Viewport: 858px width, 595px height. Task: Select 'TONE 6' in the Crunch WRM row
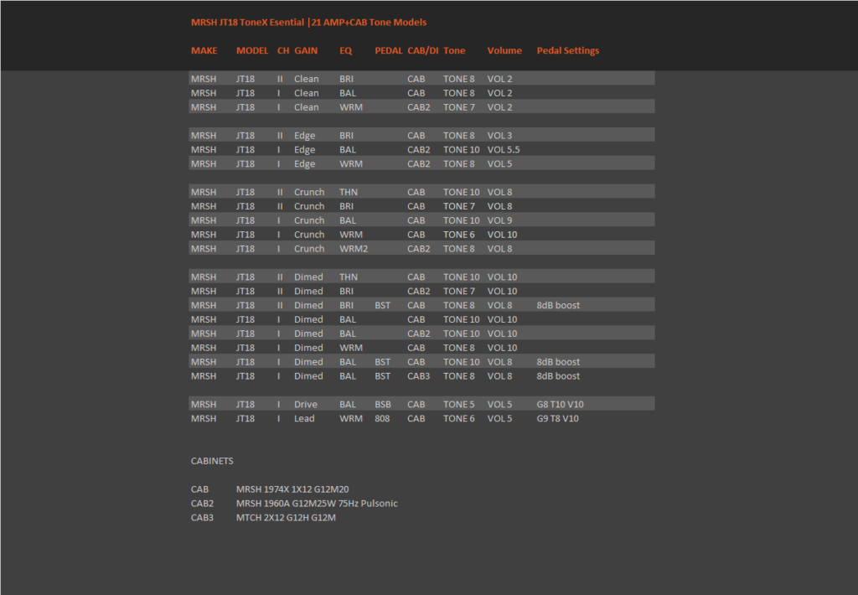pyautogui.click(x=459, y=235)
